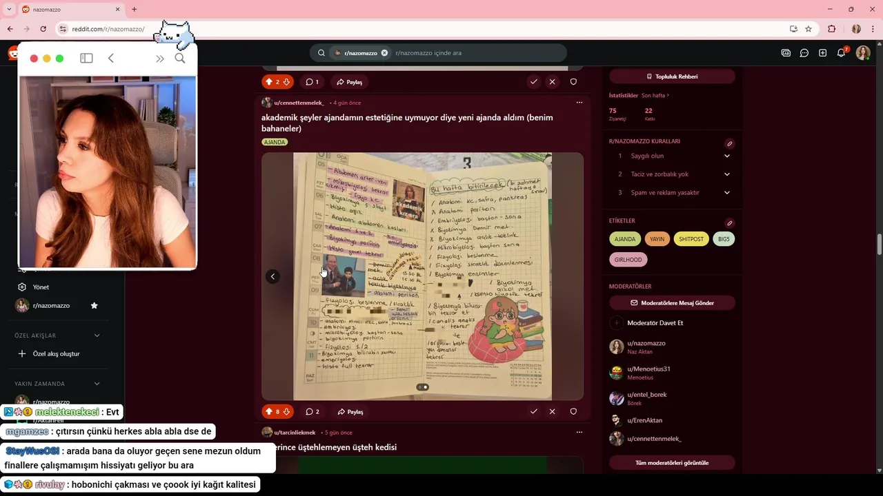The width and height of the screenshot is (883, 496).
Task: Downvote the post with 8 votes
Action: pos(286,411)
